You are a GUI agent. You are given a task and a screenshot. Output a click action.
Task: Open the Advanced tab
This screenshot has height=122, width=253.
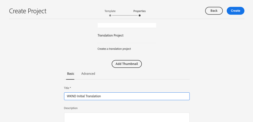tap(88, 74)
